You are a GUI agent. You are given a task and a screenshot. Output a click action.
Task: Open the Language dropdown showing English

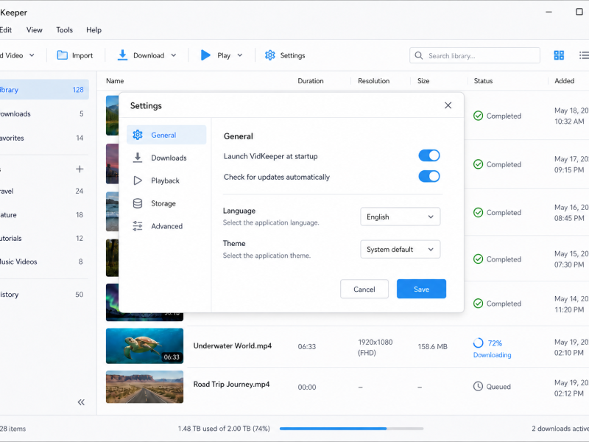(x=400, y=217)
